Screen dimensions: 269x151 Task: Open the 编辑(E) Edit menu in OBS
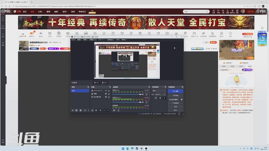[79, 40]
